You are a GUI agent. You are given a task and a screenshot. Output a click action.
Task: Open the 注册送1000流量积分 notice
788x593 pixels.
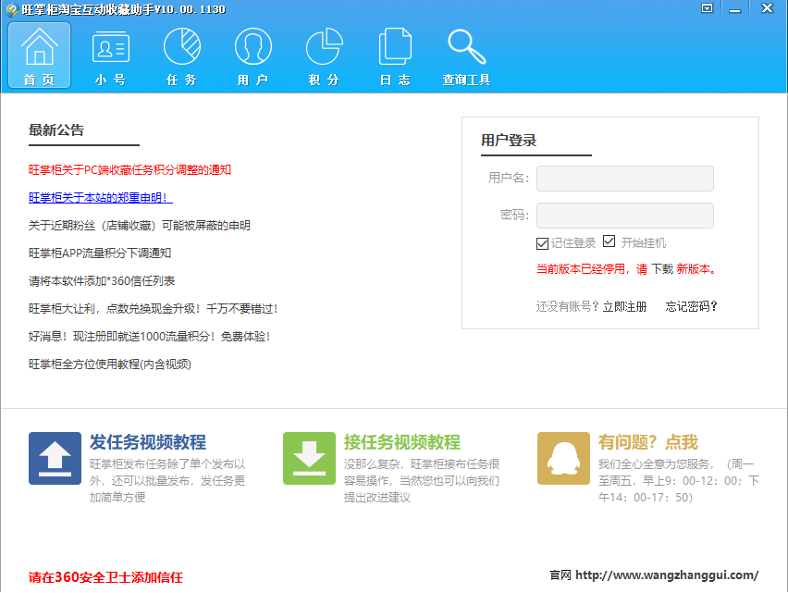point(149,336)
